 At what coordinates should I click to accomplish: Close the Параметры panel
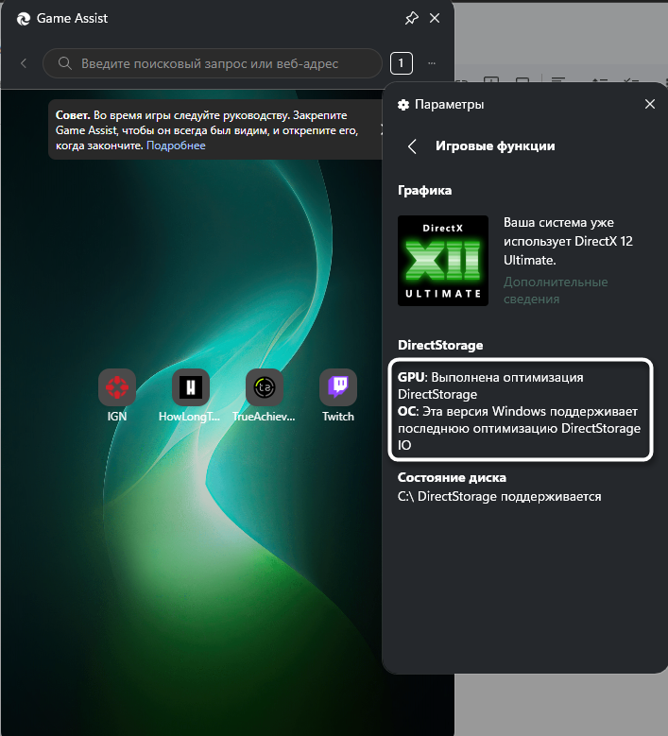point(650,104)
